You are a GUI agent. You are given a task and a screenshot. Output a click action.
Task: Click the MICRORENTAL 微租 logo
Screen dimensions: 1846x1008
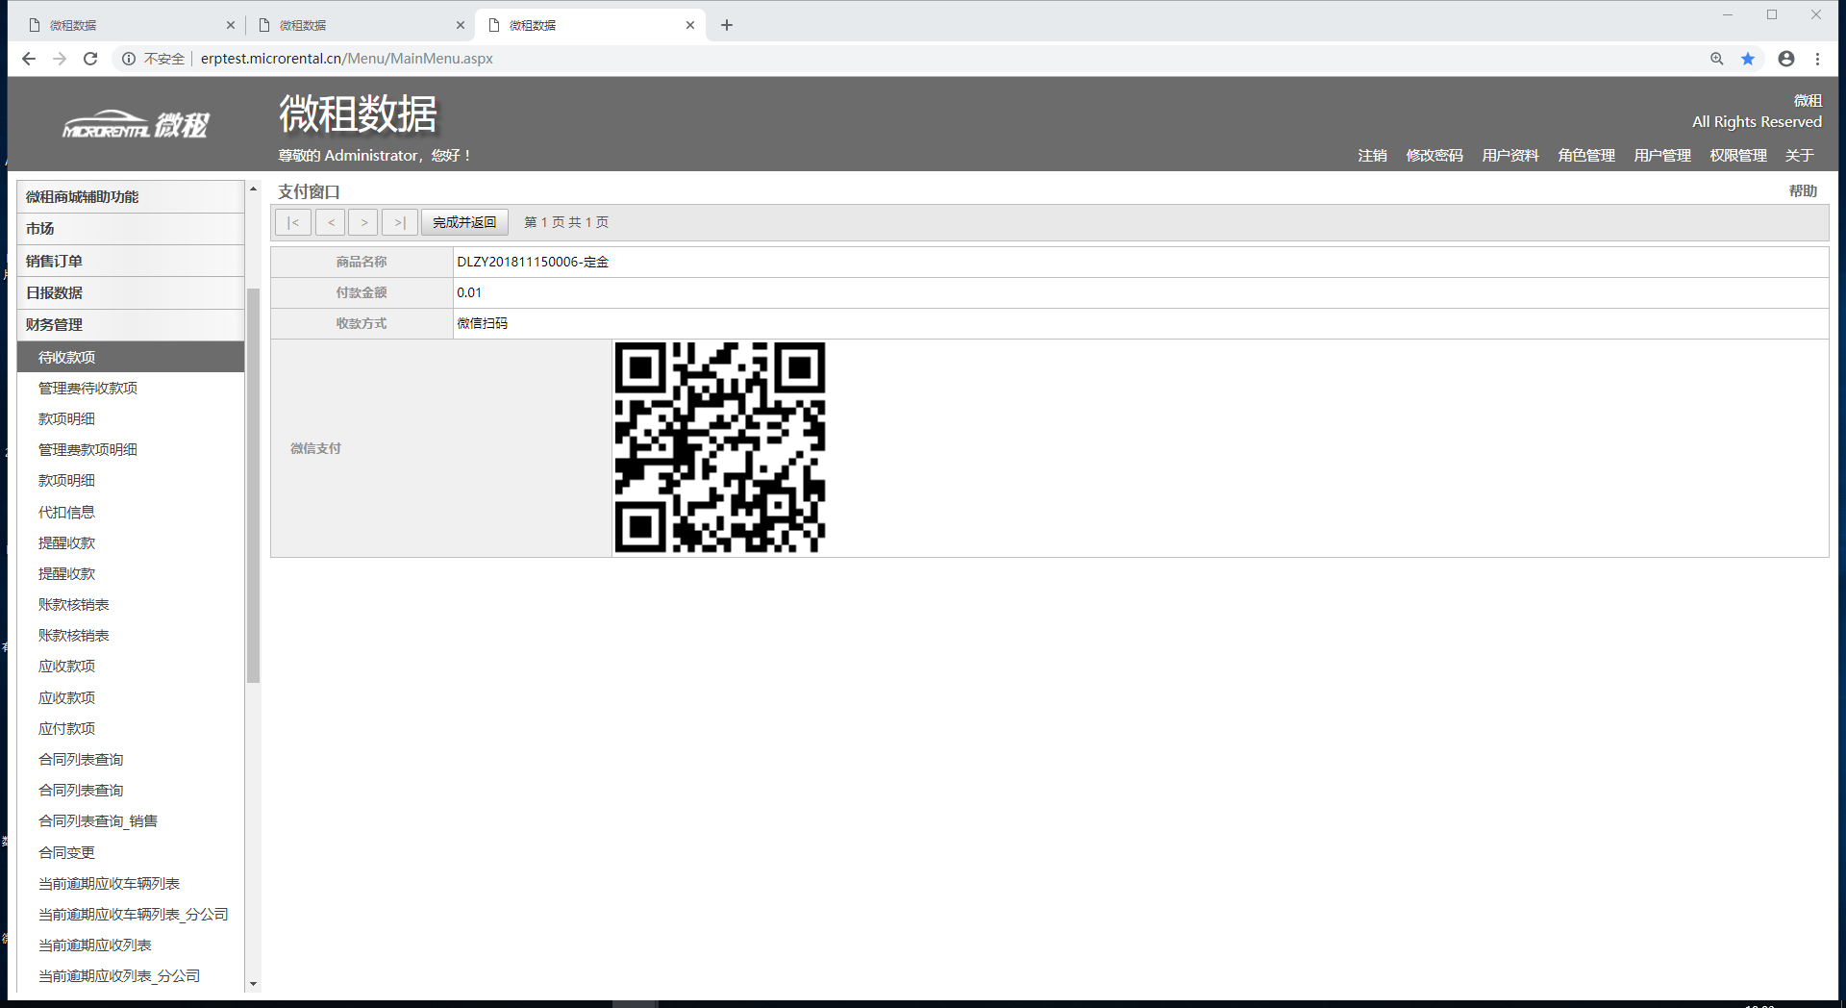(136, 125)
